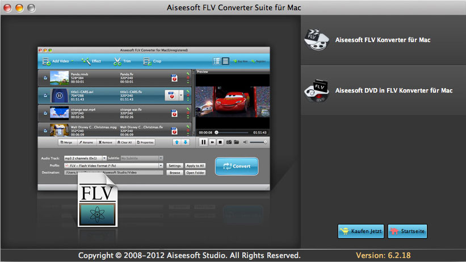Screen dimensions: 466x262
Task: Open format dropdown for title1-CARS.flv
Action: [x=181, y=94]
